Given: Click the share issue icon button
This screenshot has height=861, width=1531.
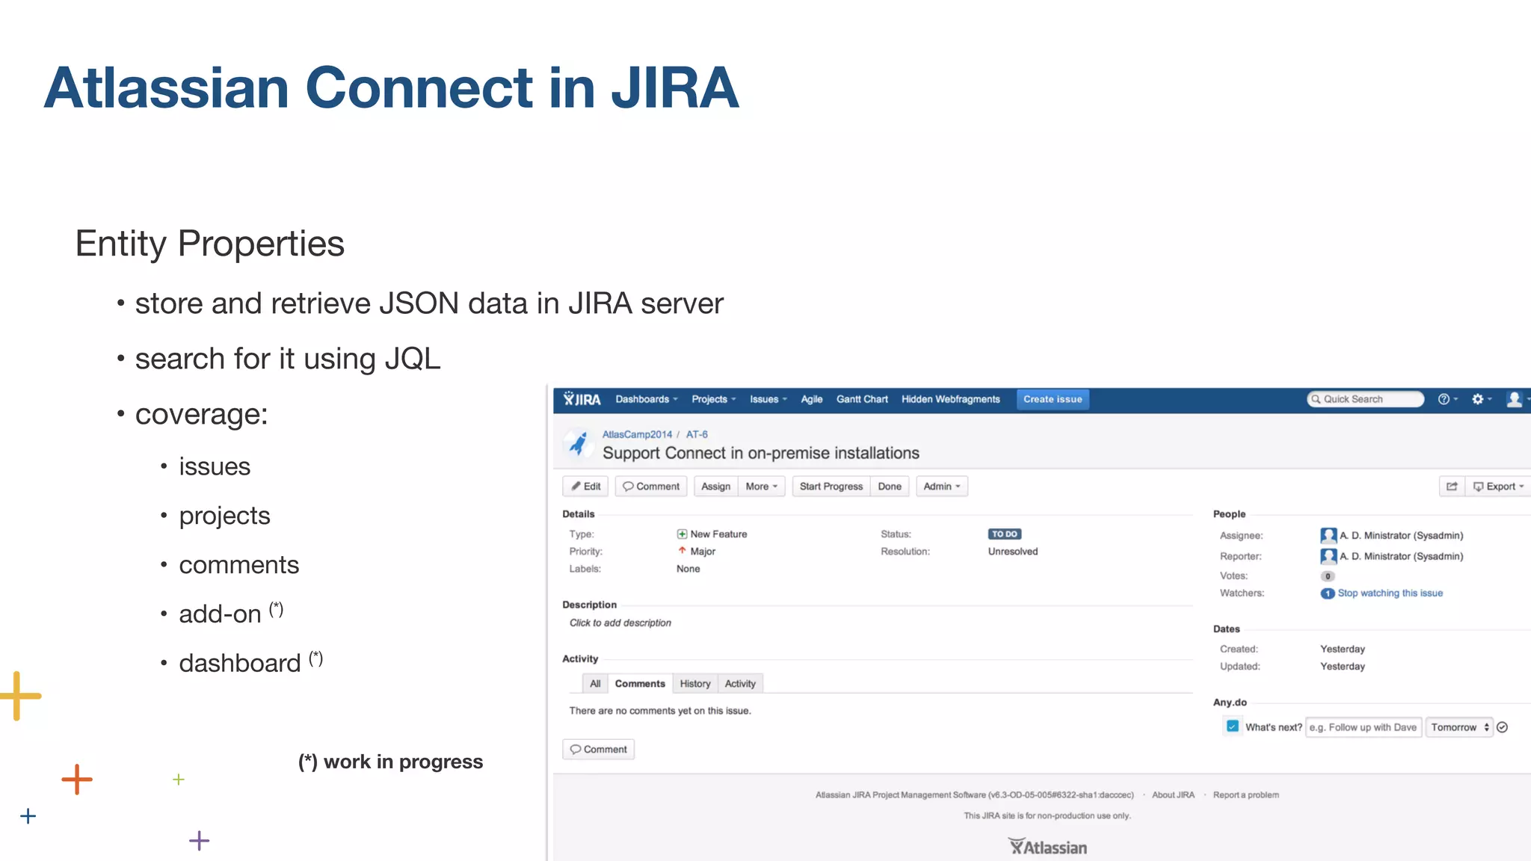Looking at the screenshot, I should 1452,487.
